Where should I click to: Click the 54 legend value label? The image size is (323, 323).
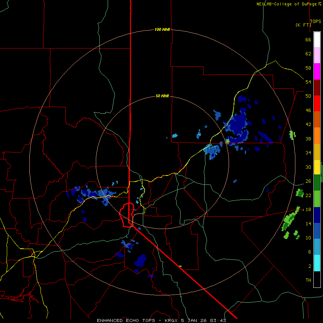click(308, 82)
